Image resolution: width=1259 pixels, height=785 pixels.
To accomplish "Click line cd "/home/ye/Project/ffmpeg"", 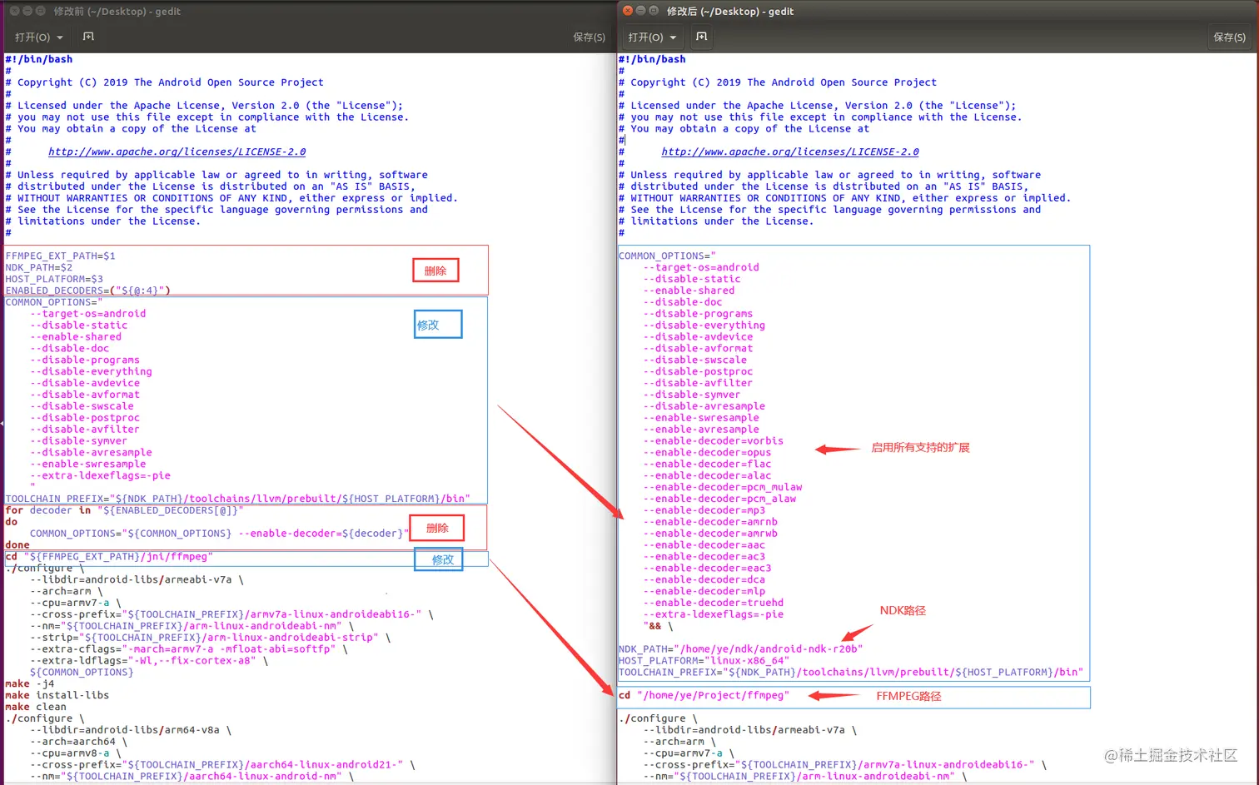I will pos(704,695).
